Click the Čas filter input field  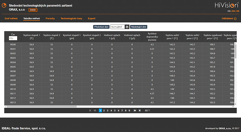coord(13,38)
